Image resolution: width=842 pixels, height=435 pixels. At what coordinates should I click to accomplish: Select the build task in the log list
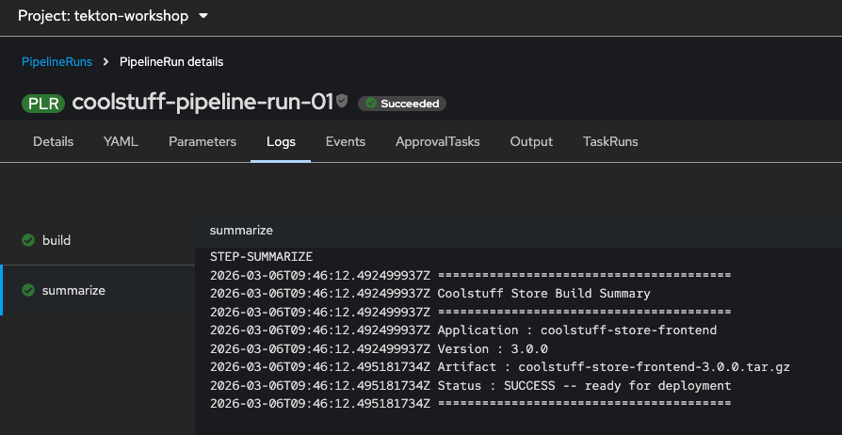[x=57, y=240]
